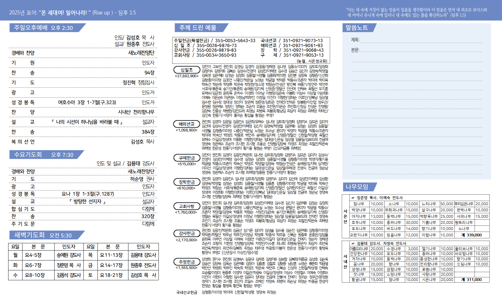Click sermon title '나의 시선이 하나님을 바라볼 때'
This screenshot has height=296, width=502.
87,122
